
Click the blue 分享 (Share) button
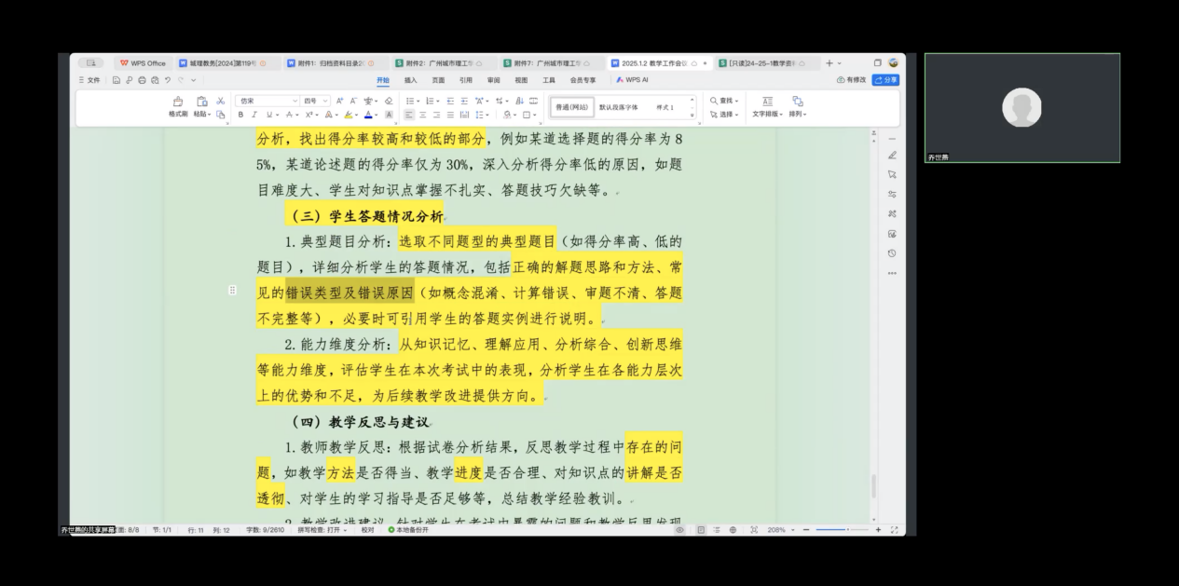[x=885, y=80]
